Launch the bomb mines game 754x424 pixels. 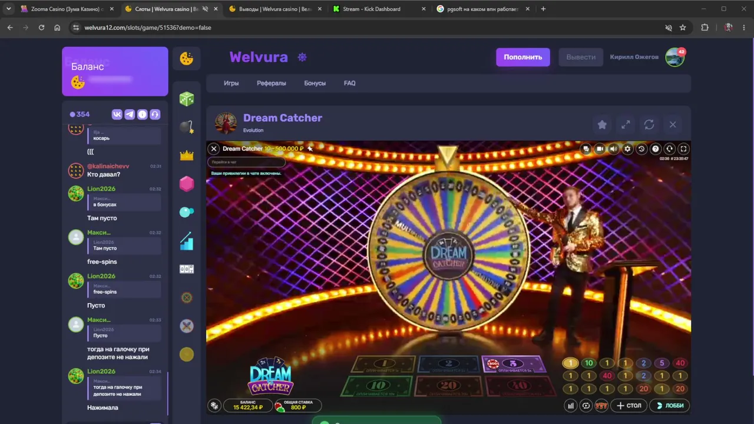(x=187, y=127)
